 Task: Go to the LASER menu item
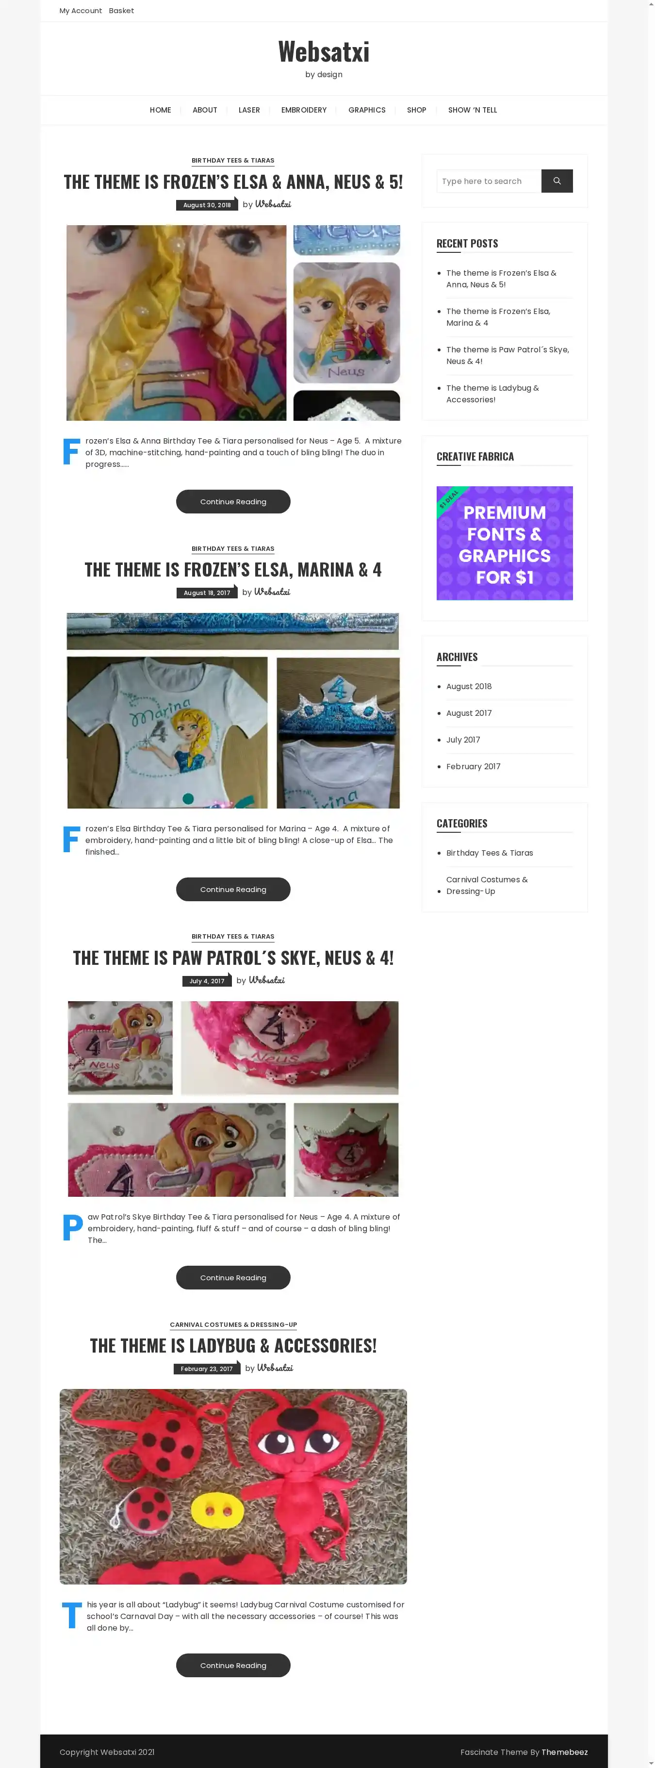pyautogui.click(x=249, y=110)
